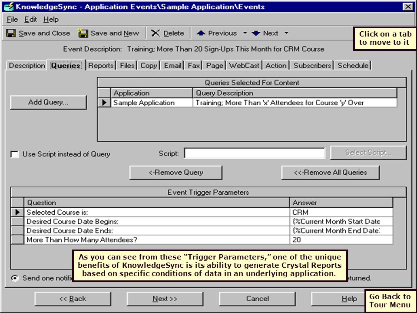Click the Cancel button
Image resolution: width=417 pixels, height=313 pixels.
click(257, 299)
